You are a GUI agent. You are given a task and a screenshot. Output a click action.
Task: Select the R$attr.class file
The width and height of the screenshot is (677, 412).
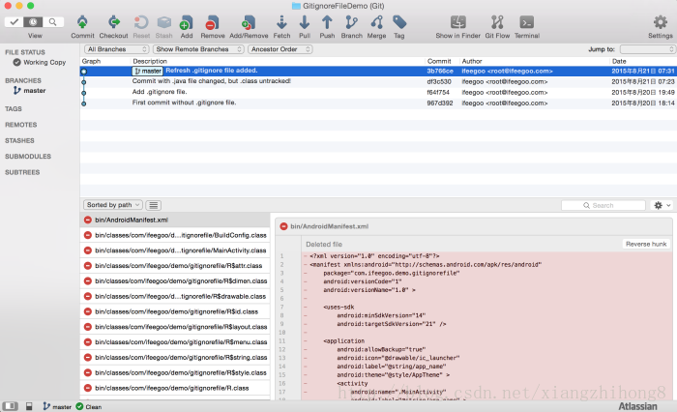(x=175, y=266)
